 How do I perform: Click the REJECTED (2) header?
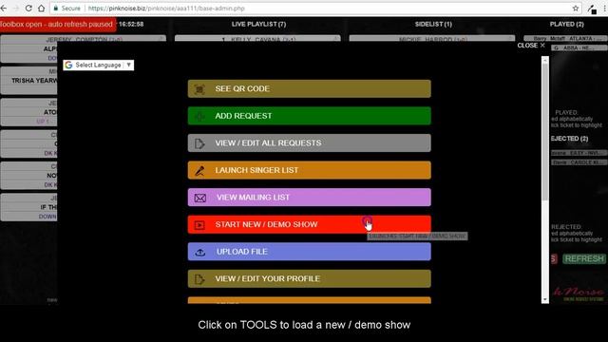click(x=569, y=139)
